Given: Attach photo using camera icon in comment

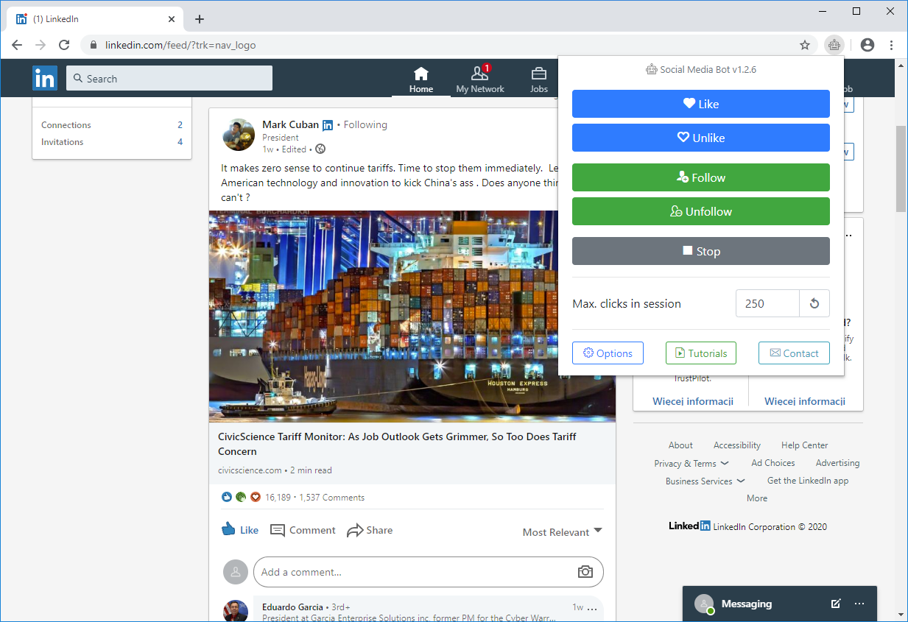Looking at the screenshot, I should (585, 572).
